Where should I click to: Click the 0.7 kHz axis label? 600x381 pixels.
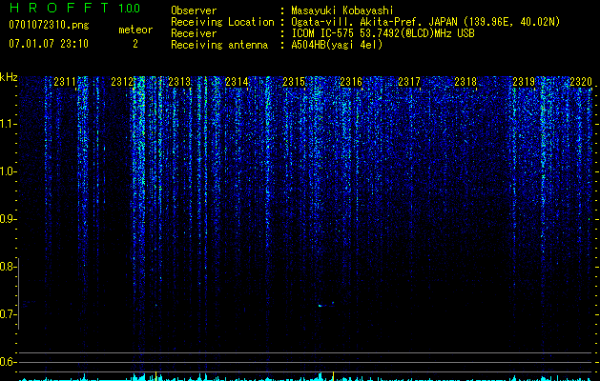[x=8, y=314]
